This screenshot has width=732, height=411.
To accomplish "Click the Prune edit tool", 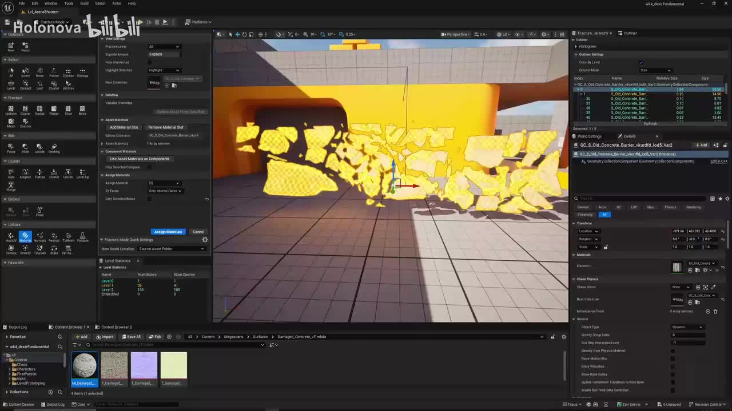I will [11, 148].
